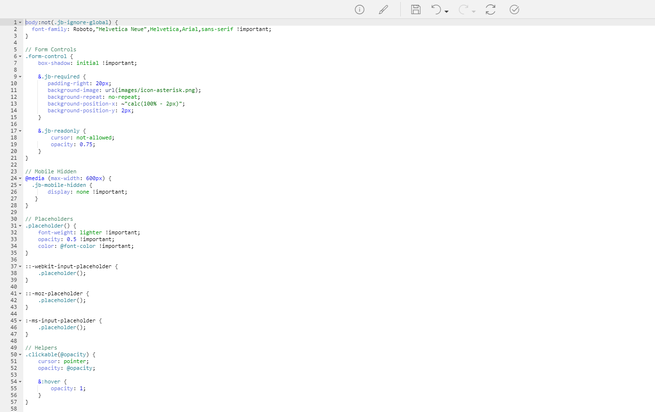Save the file using the floppy disk icon
Image resolution: width=655 pixels, height=412 pixels.
pyautogui.click(x=416, y=10)
